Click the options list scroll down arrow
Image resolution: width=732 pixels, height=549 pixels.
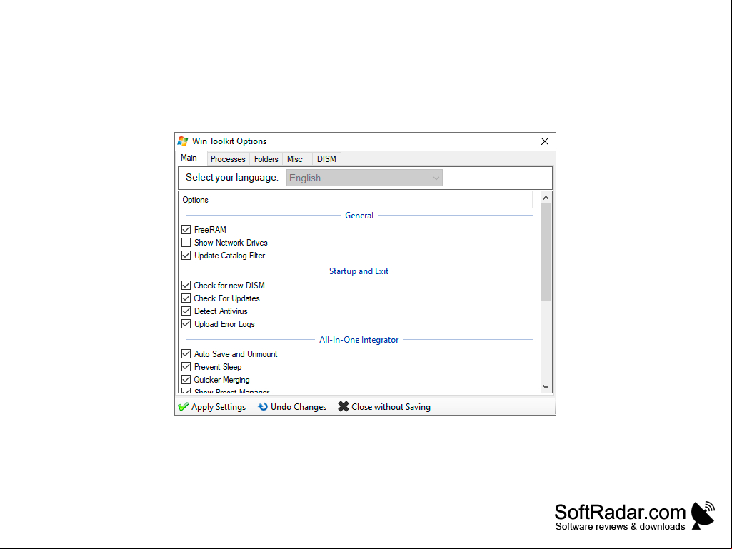click(546, 386)
